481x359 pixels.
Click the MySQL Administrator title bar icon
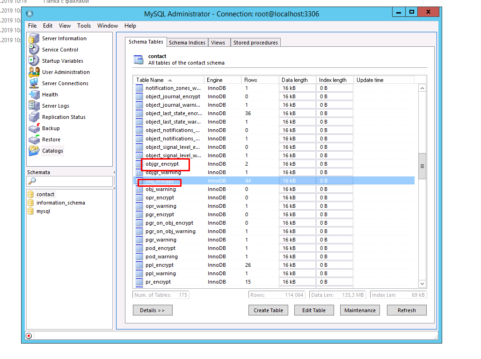tap(29, 14)
